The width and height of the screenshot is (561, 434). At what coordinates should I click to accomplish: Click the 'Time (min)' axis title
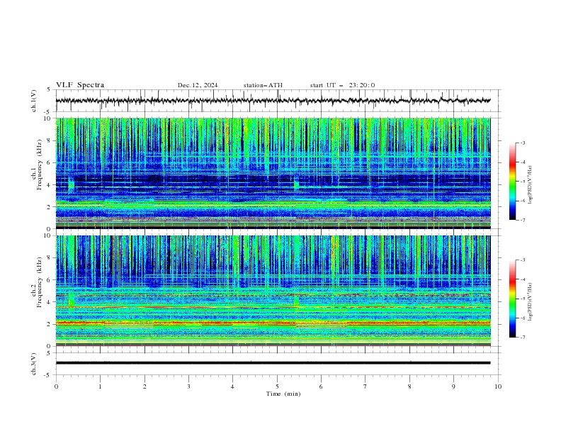coord(283,394)
